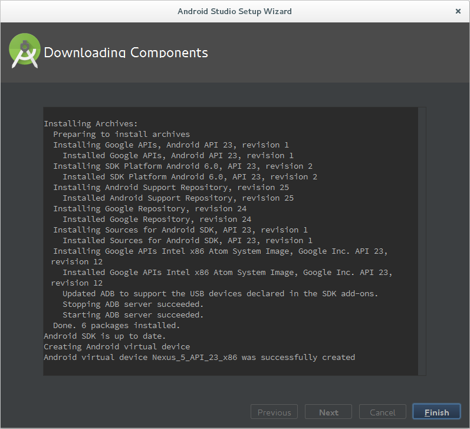
Task: Click 'Creating Android virtual device' line
Action: click(117, 347)
